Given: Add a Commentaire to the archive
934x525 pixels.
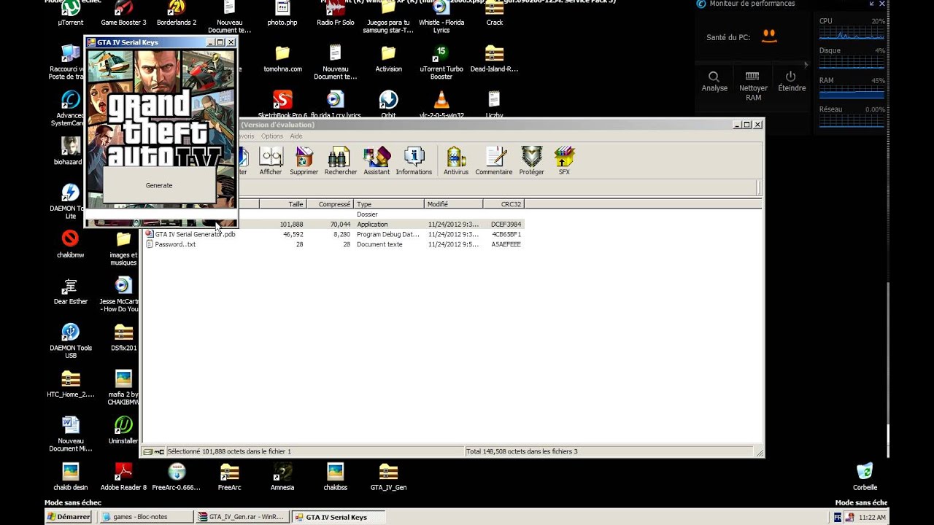Looking at the screenshot, I should [494, 161].
